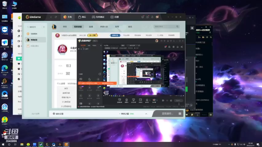Toggle the scene source lock icon

81,49
